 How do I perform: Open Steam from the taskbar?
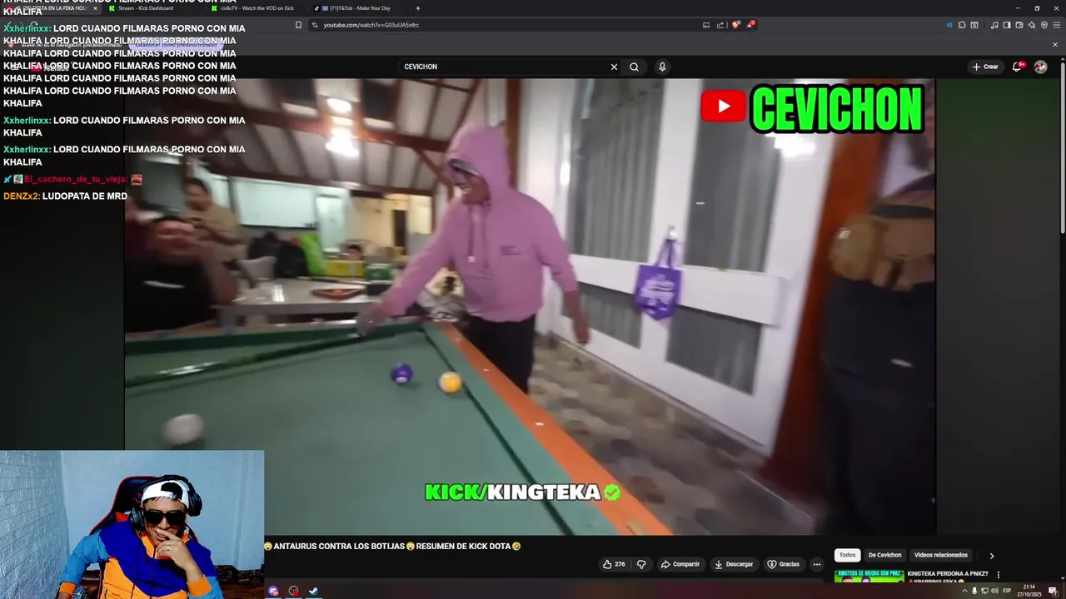click(x=313, y=591)
